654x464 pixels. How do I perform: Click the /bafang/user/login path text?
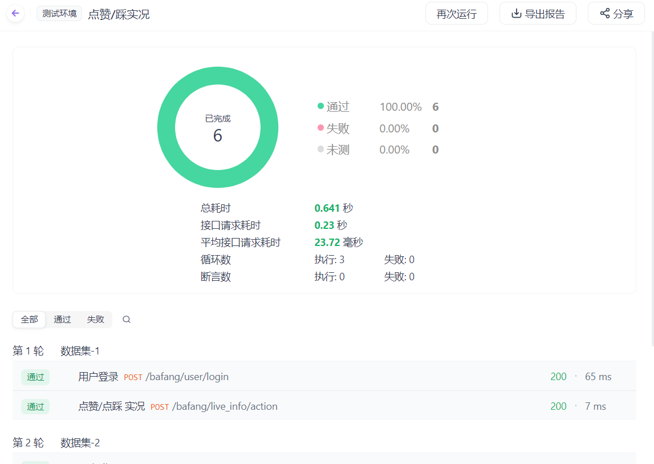[x=187, y=377]
